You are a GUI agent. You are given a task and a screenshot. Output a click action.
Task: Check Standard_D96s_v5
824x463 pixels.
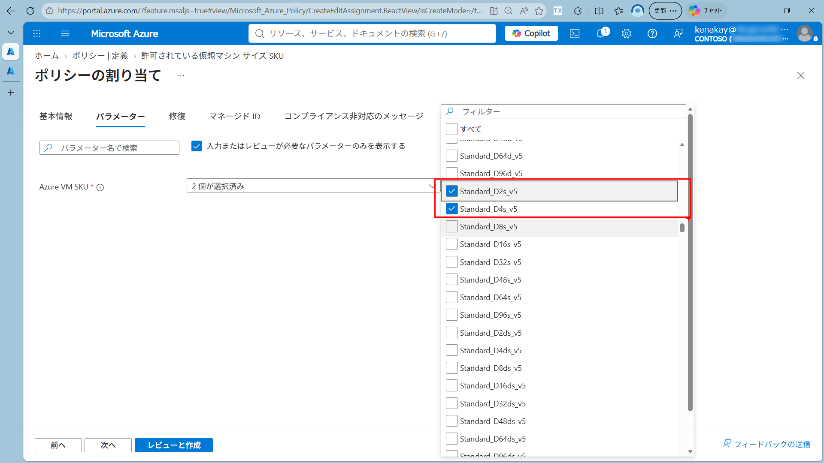(451, 315)
